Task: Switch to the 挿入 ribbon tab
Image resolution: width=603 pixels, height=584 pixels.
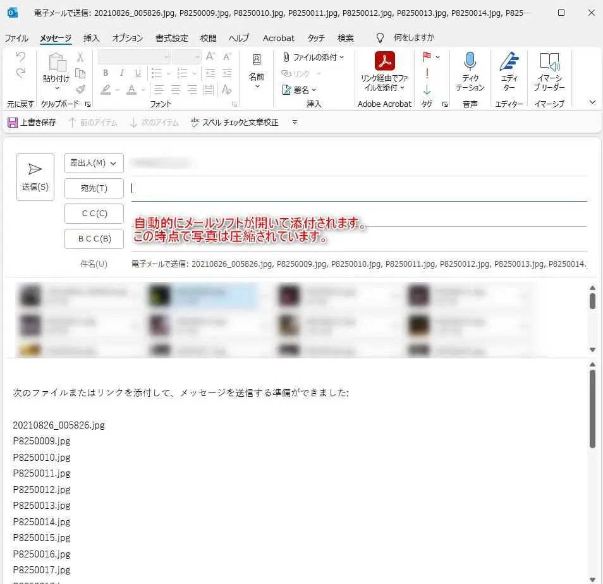Action: tap(90, 38)
